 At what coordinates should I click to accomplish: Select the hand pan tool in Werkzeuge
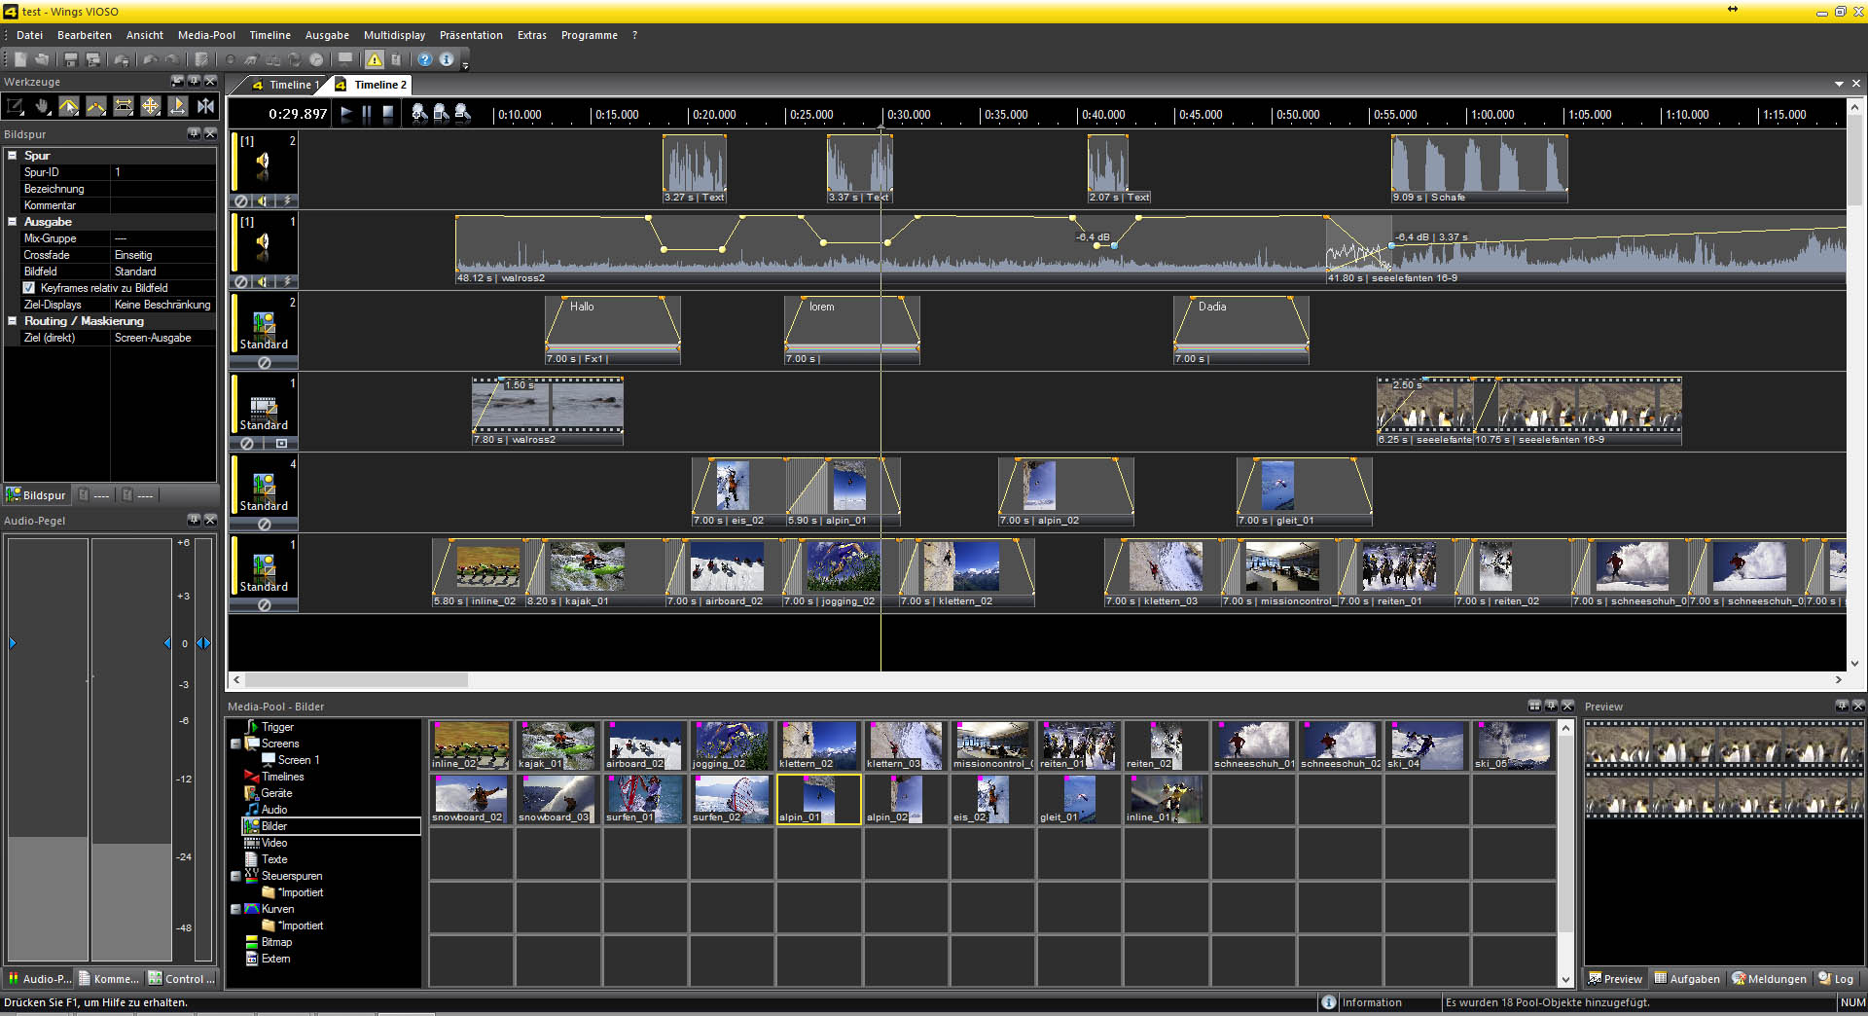pos(42,106)
